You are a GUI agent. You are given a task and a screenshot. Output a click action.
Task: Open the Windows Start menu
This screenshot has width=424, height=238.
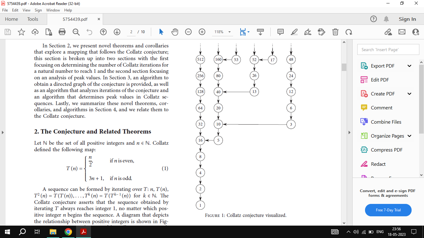click(7, 231)
